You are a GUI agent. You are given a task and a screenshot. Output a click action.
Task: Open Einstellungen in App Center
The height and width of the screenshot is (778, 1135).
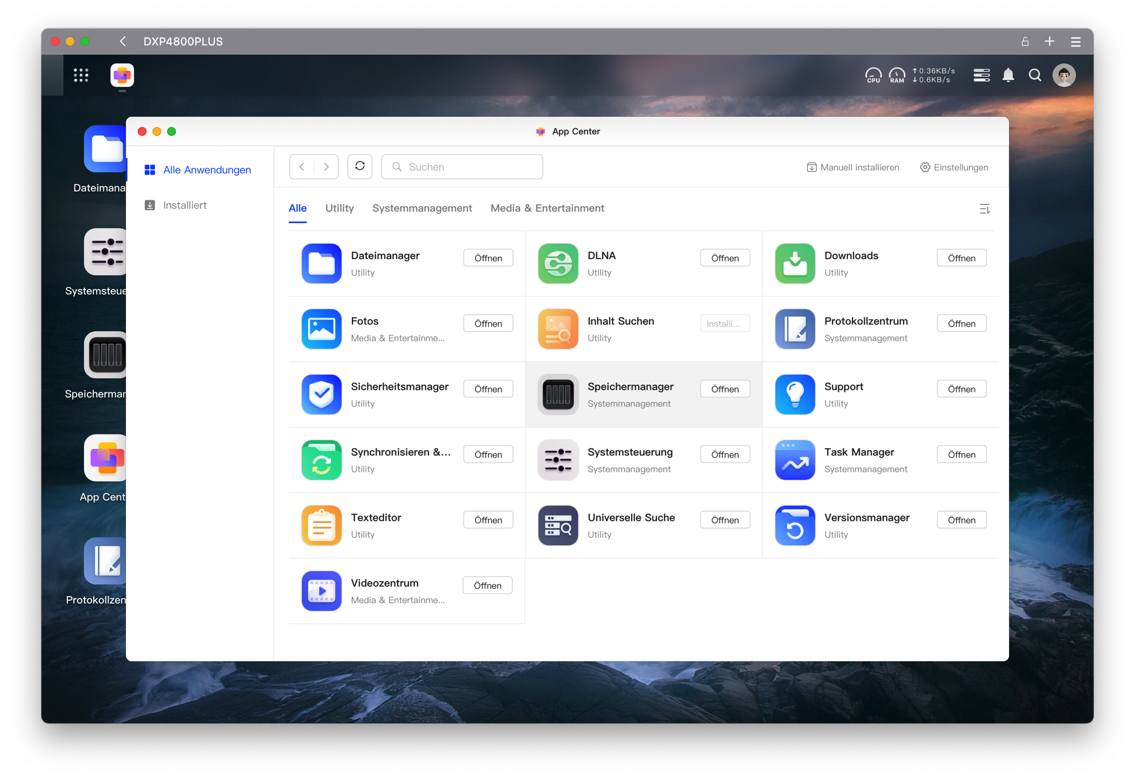click(954, 167)
